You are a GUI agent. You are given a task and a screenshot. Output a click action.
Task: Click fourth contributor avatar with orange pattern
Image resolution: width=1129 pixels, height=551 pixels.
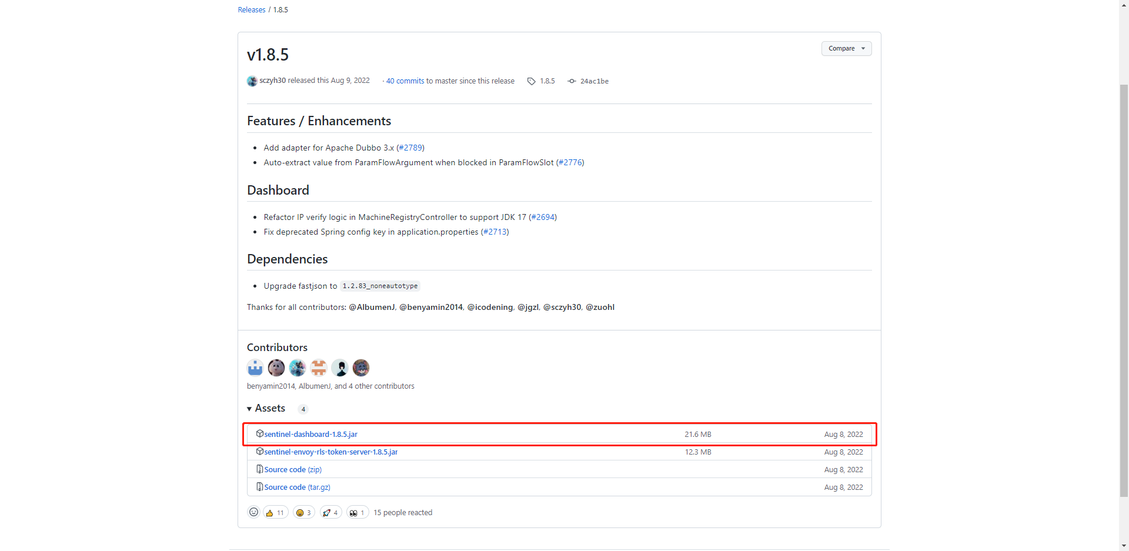319,368
